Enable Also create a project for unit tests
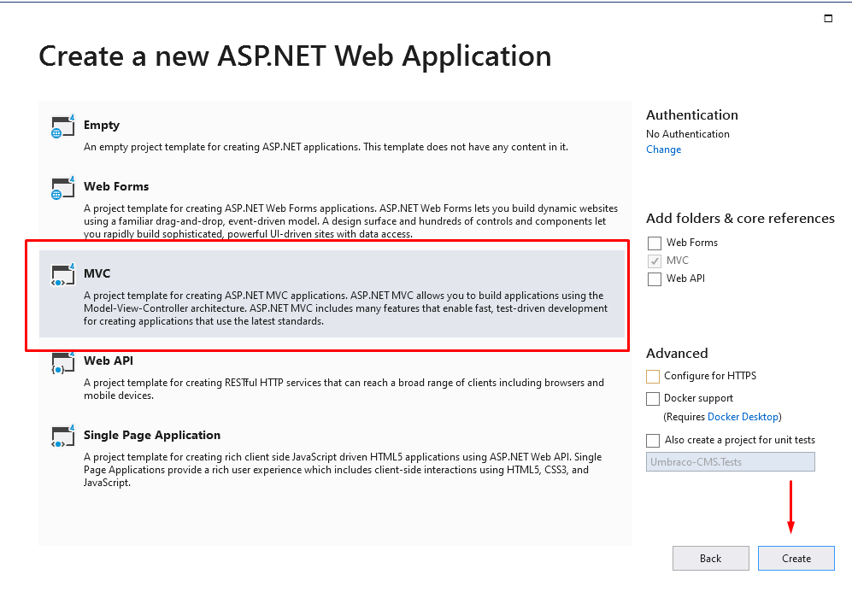The width and height of the screenshot is (852, 592). 653,440
